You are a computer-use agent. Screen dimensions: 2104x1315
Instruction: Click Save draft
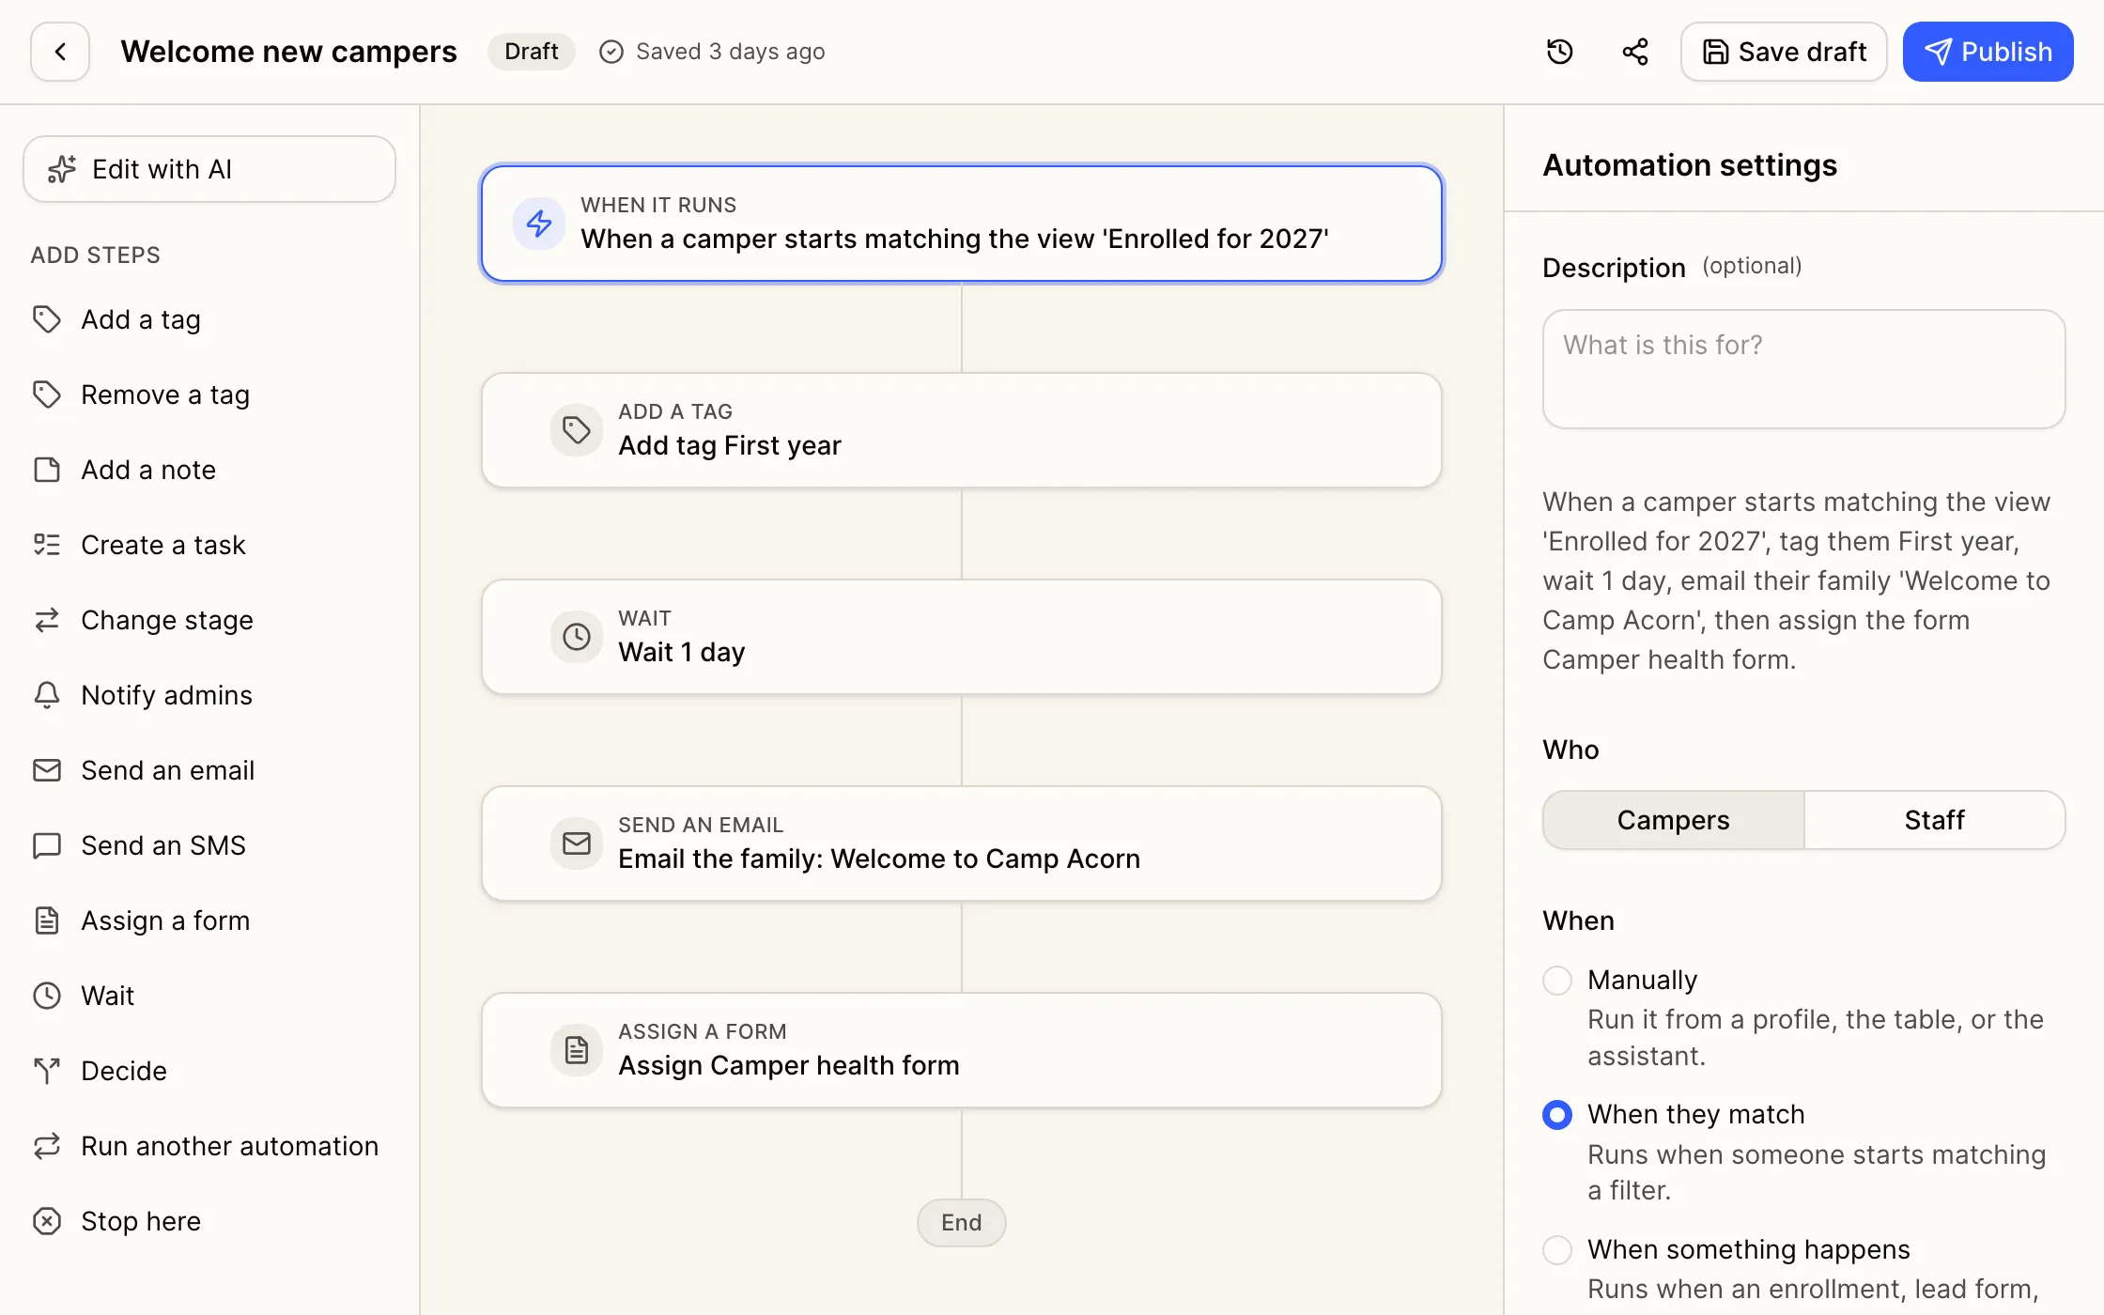tap(1784, 52)
